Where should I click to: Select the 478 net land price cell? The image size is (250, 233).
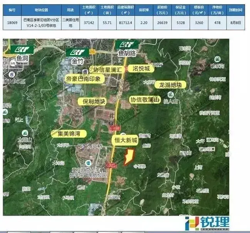coord(217,23)
